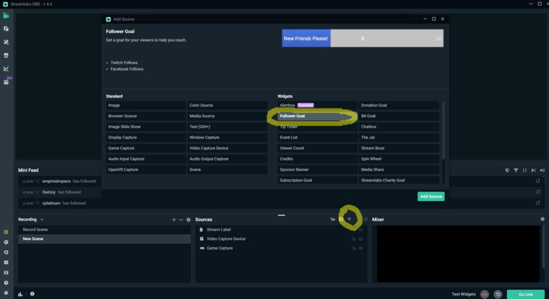This screenshot has width=549, height=299.
Task: Click the shield icon in Mini Feed toolbar
Action: coord(507,170)
